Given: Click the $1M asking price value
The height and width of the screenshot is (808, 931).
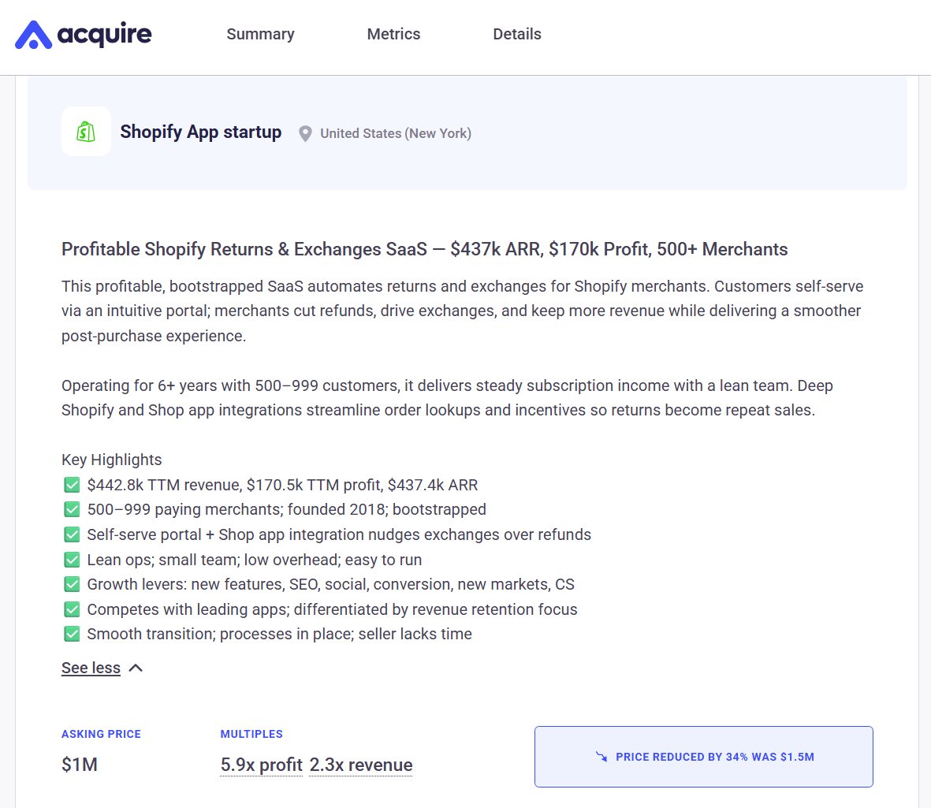Looking at the screenshot, I should pyautogui.click(x=80, y=765).
